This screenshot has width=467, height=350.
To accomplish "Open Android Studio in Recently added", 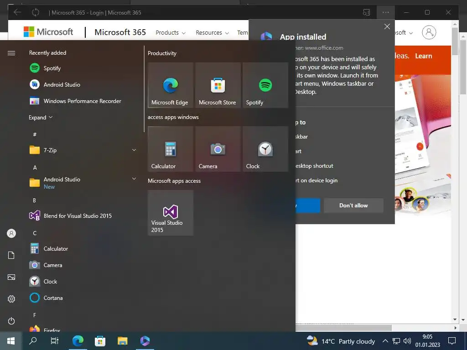I will [x=55, y=84].
